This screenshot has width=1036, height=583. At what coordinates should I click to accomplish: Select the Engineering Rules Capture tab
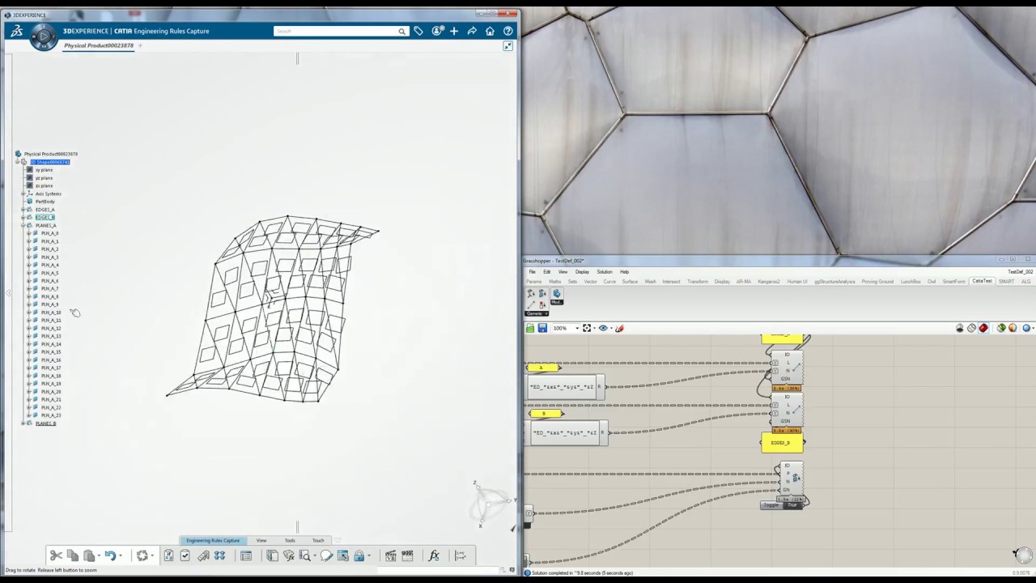point(213,540)
